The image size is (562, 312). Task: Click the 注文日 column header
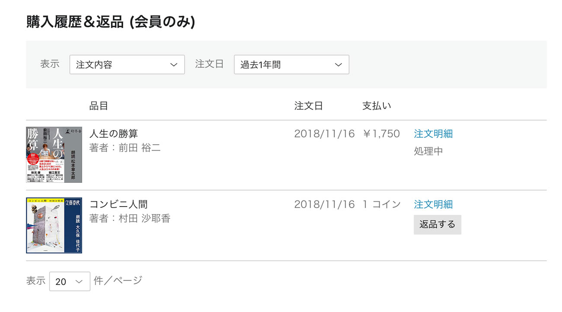[x=309, y=106]
